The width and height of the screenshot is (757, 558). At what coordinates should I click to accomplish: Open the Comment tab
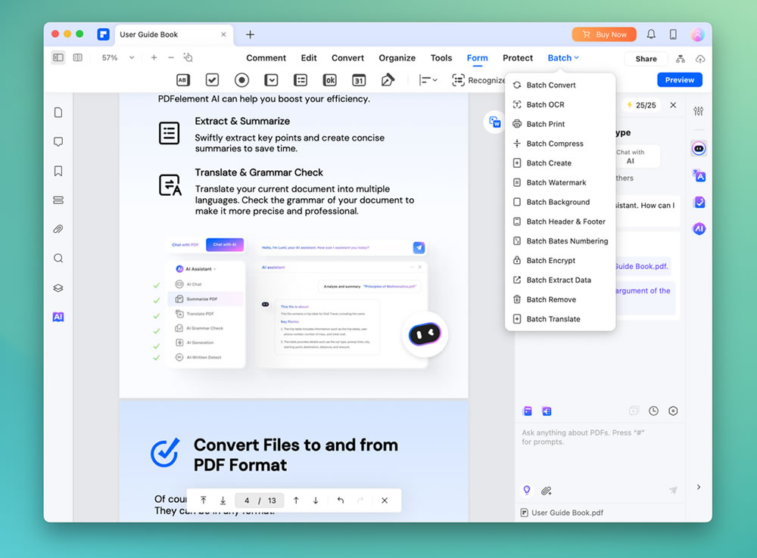(x=266, y=58)
